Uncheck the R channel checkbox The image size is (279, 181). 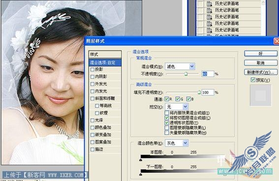tap(166, 99)
